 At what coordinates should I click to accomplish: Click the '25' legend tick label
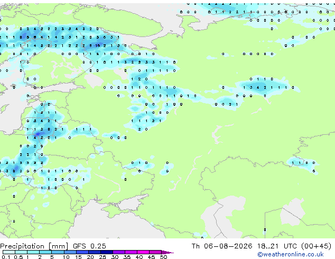tap(103, 257)
